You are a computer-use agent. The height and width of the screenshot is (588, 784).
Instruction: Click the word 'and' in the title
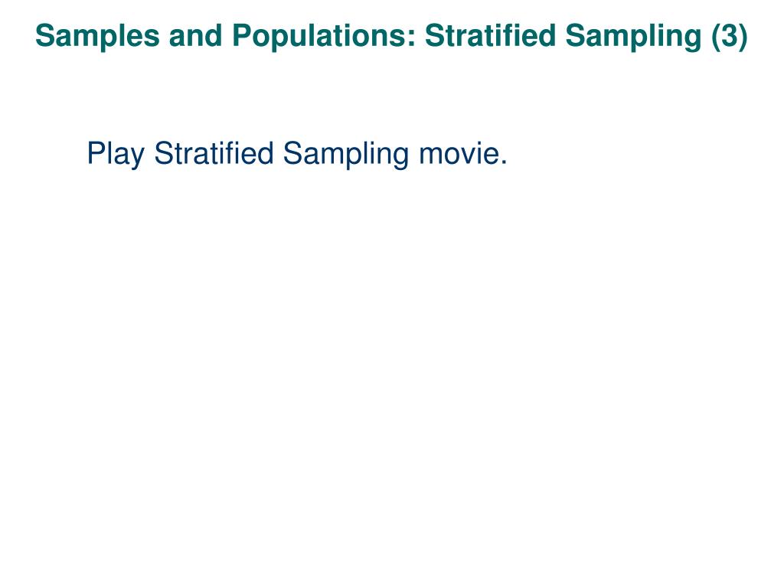(195, 37)
